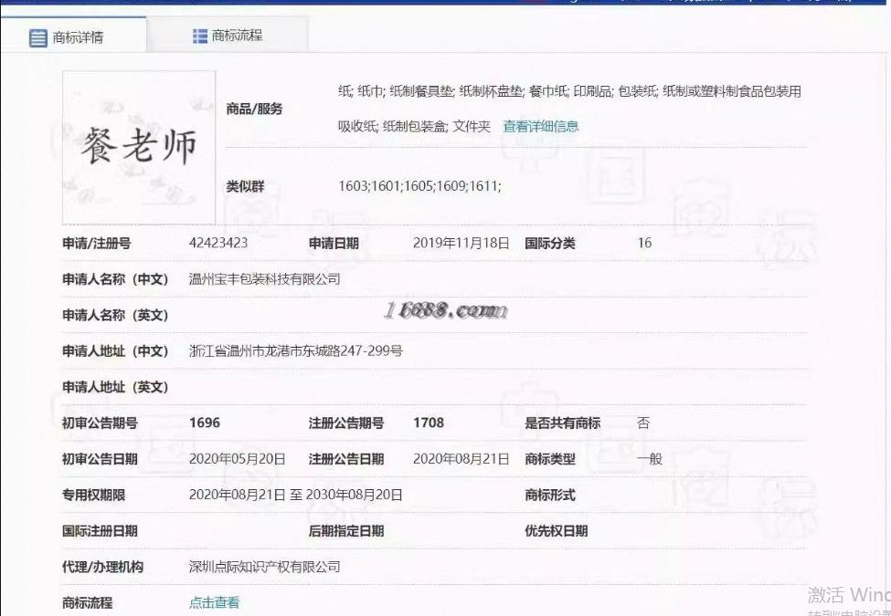Click the 注册公告期号 label

click(346, 423)
